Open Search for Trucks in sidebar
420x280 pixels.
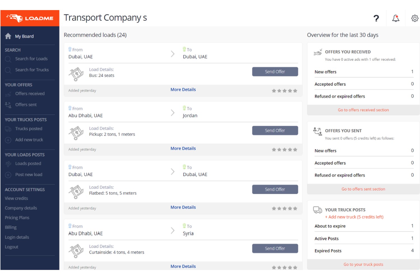click(x=32, y=70)
